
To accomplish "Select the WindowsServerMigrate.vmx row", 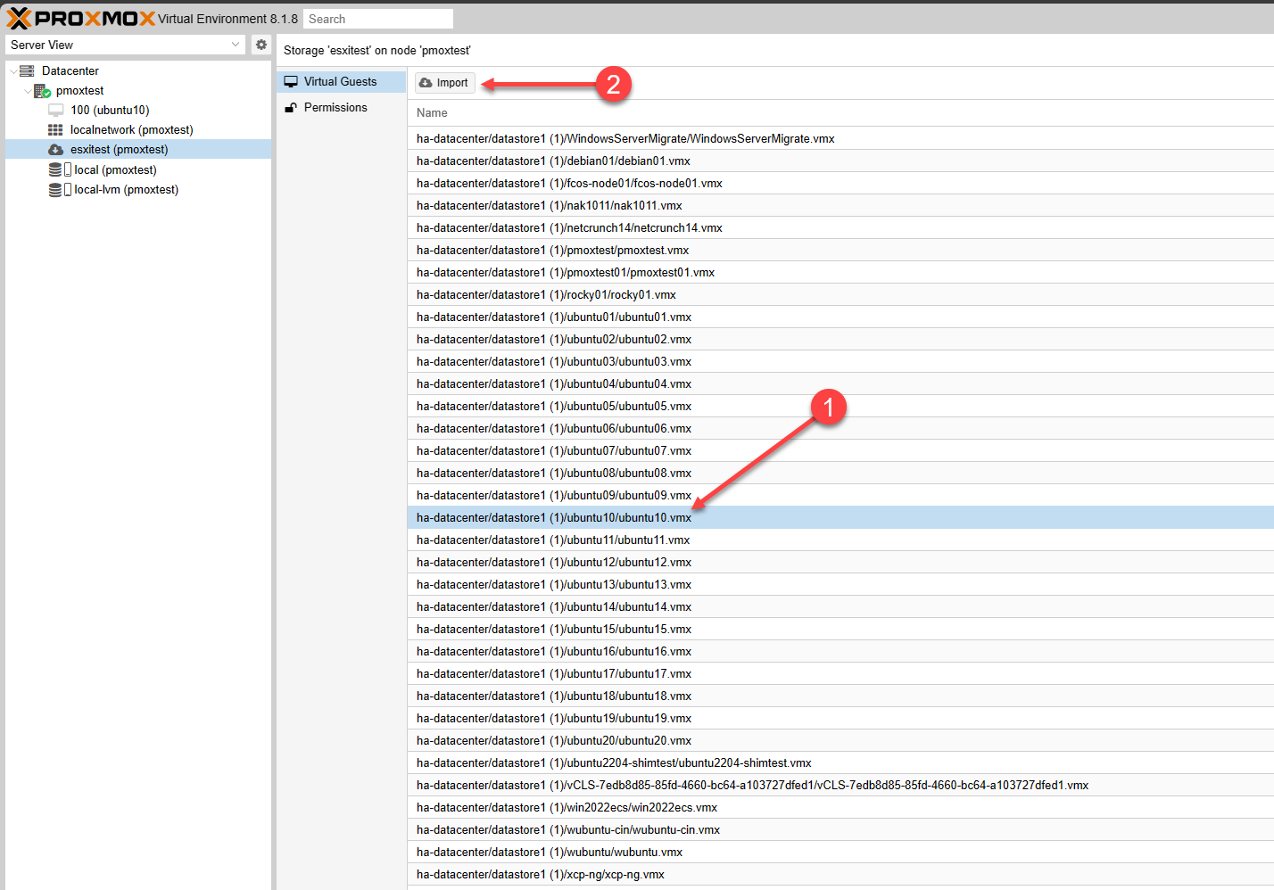I will tap(840, 138).
